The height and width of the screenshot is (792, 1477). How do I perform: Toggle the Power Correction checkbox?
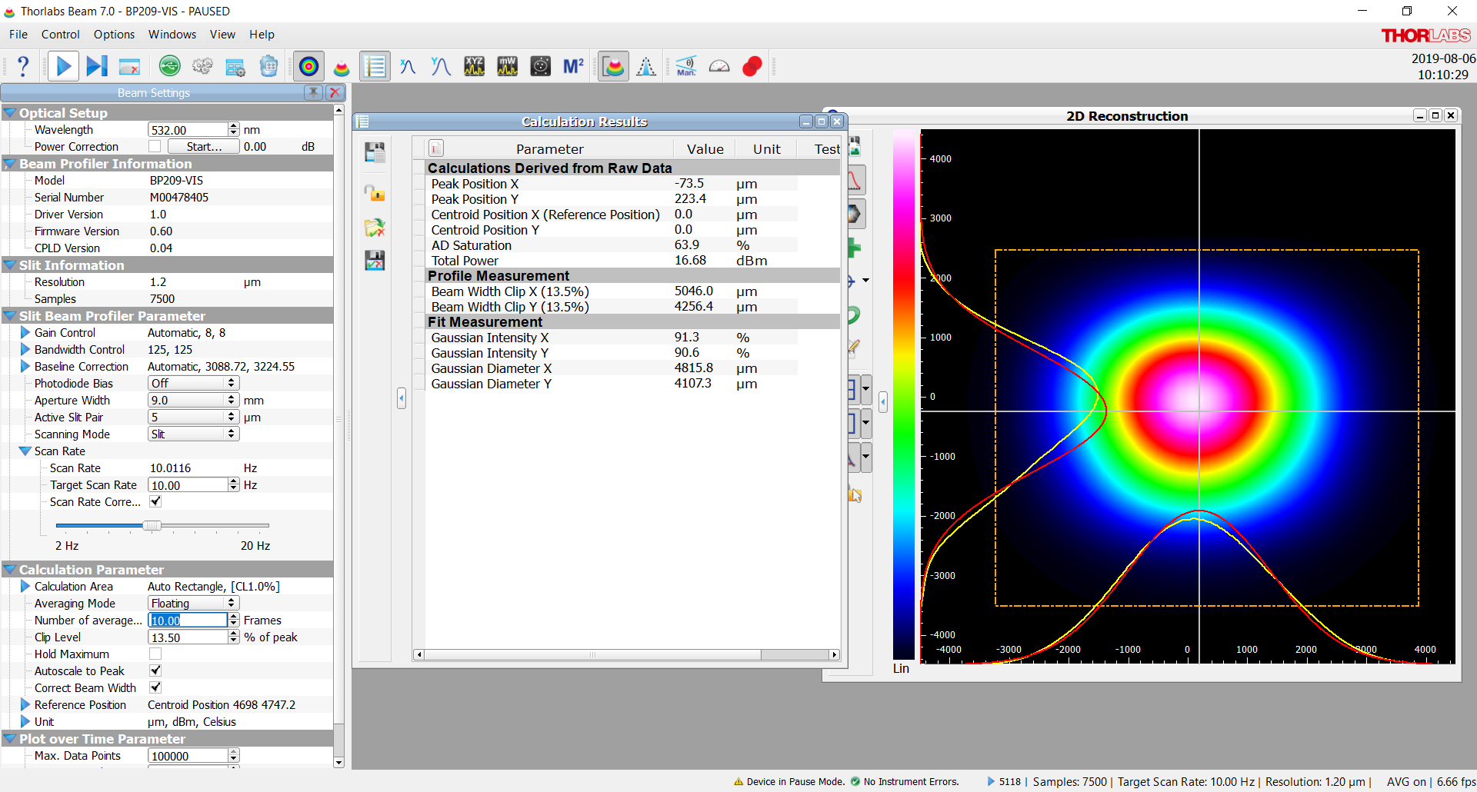[x=155, y=146]
